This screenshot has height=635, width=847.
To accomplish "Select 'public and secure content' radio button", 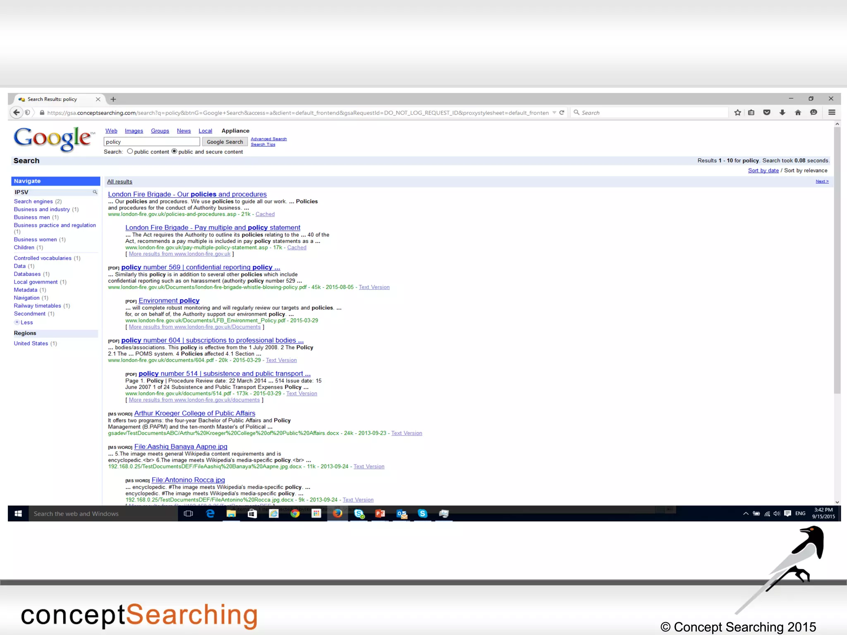I will coord(174,151).
